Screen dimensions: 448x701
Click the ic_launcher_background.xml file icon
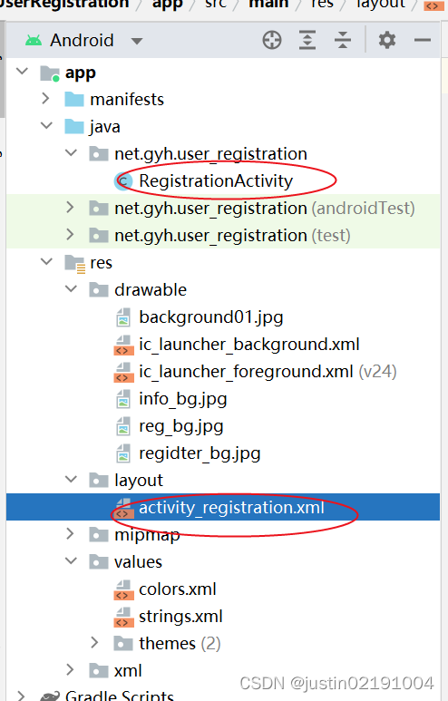123,346
